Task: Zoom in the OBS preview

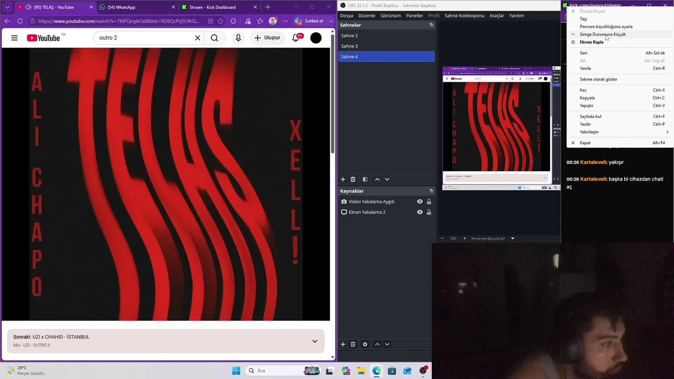Action: 464,238
